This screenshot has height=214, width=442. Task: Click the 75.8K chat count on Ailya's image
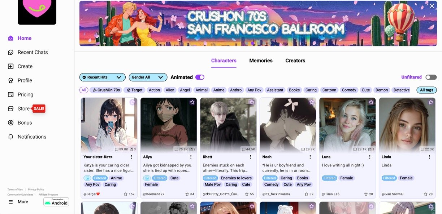click(181, 149)
